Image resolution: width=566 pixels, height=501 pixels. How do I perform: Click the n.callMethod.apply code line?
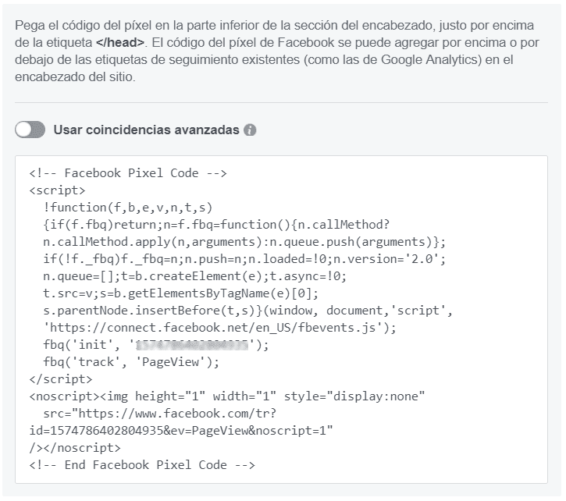pos(244,242)
